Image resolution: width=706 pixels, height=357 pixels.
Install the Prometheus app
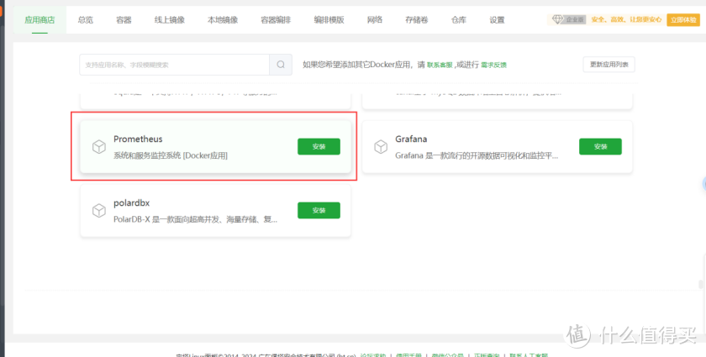point(319,147)
